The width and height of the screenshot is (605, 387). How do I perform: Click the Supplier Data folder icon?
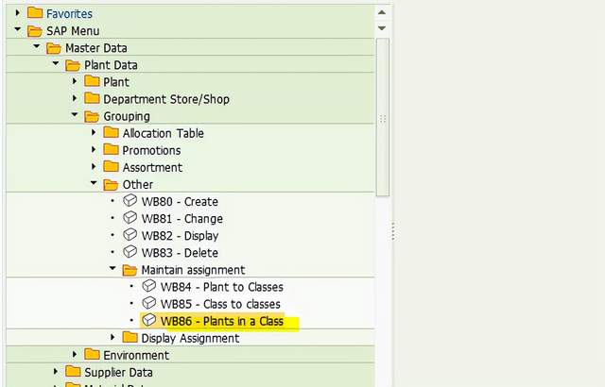tap(73, 371)
